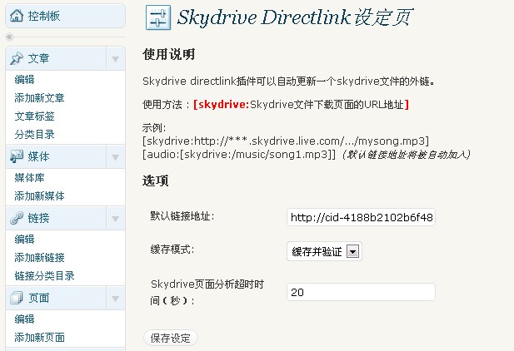Open 分类目录 under 文章
514x351 pixels.
click(34, 135)
